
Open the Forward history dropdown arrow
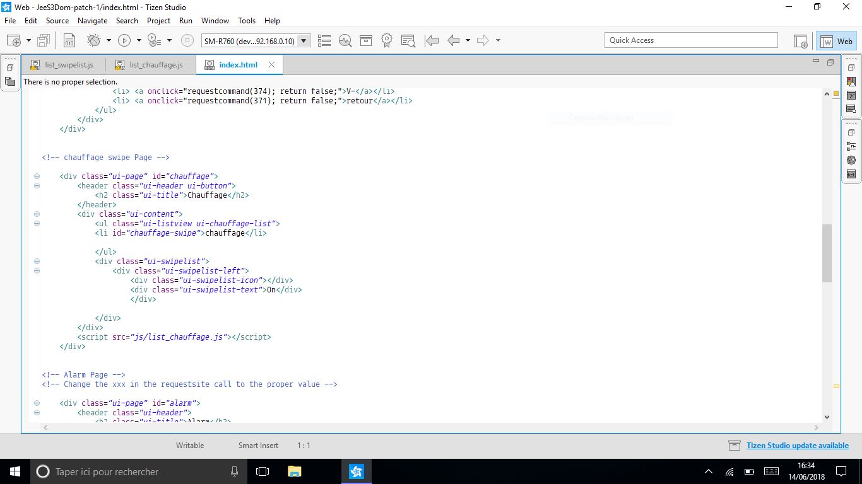498,40
